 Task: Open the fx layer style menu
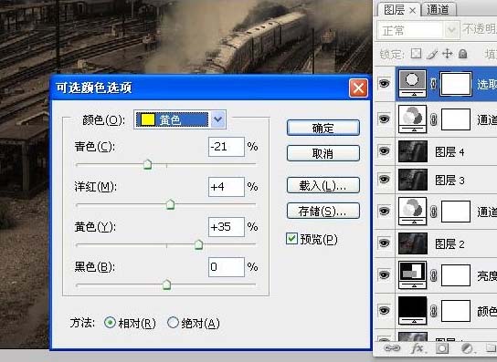[x=418, y=348]
